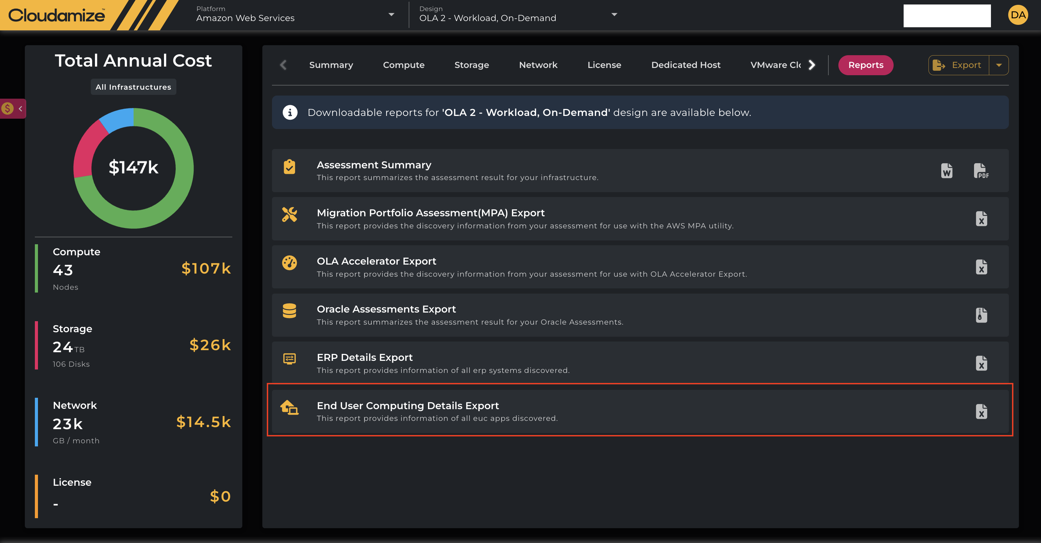Image resolution: width=1041 pixels, height=543 pixels.
Task: Open the VMware Cloud tab
Action: tap(776, 65)
